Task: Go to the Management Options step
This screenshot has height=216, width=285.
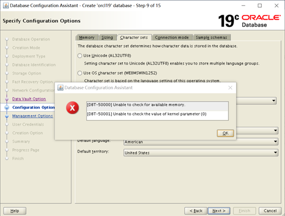Action: point(32,116)
